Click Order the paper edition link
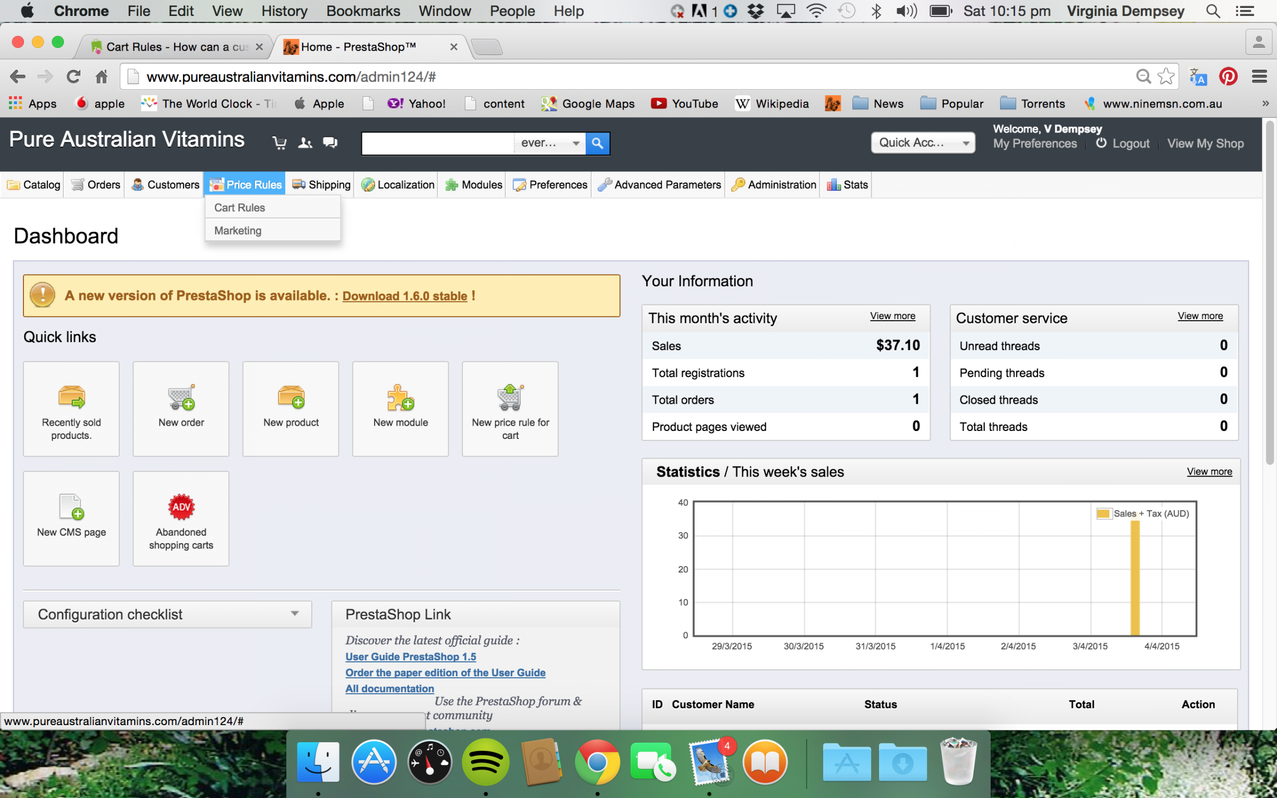The width and height of the screenshot is (1277, 798). (445, 672)
